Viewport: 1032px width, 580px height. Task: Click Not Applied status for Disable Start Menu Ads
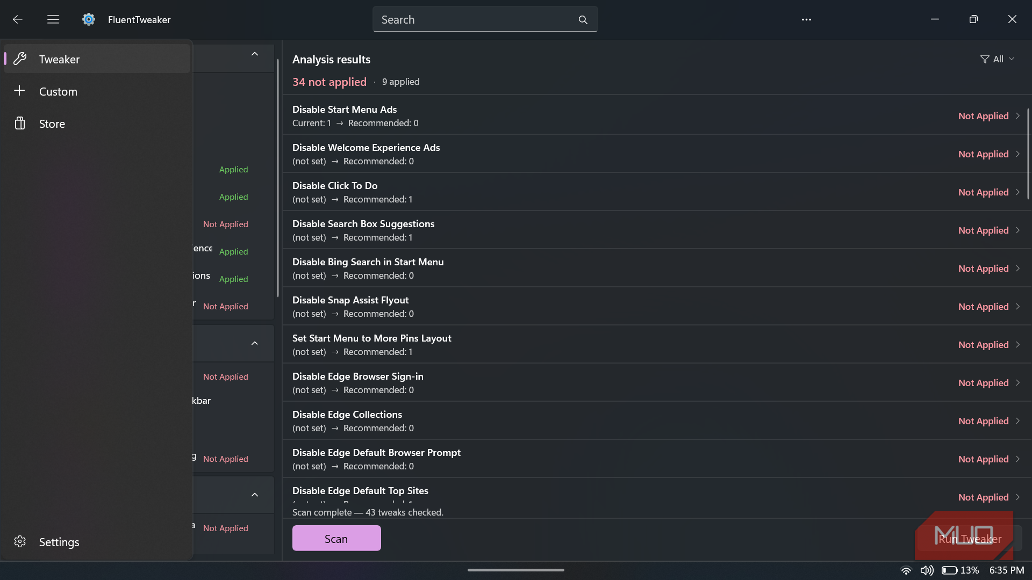[x=983, y=115]
